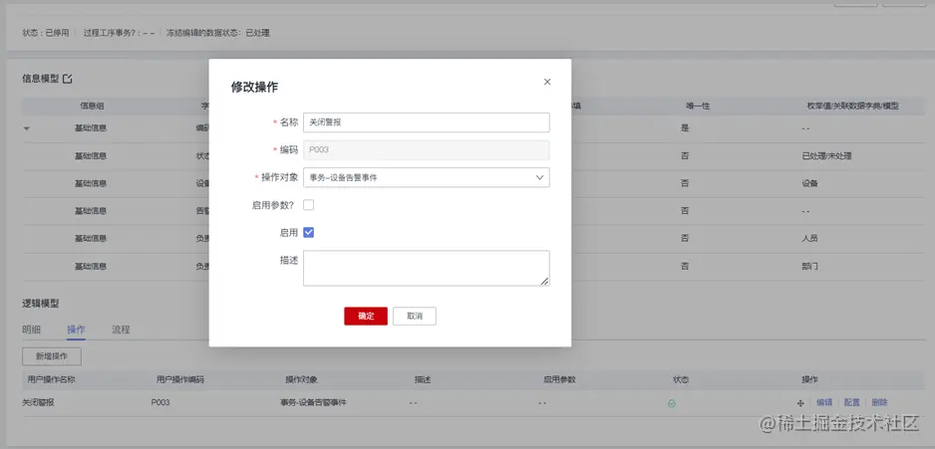Click the move handle icon in 关闭警报 row
The width and height of the screenshot is (935, 449).
tap(800, 403)
